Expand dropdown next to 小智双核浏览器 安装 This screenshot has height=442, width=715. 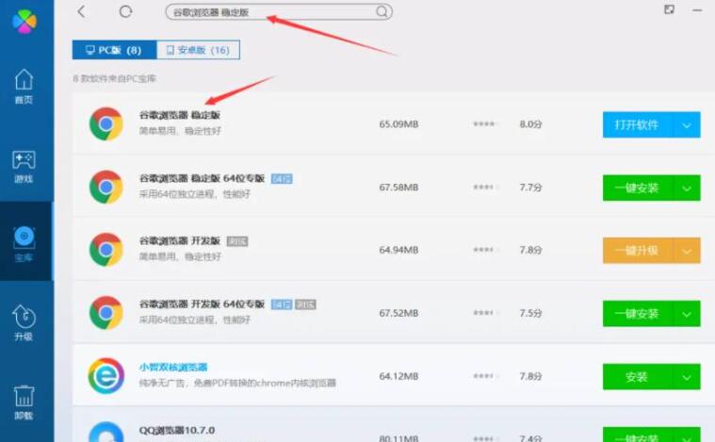click(687, 376)
